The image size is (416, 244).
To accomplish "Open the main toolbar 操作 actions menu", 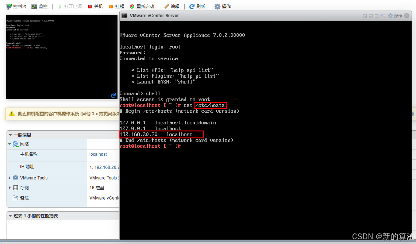I will point(223,6).
